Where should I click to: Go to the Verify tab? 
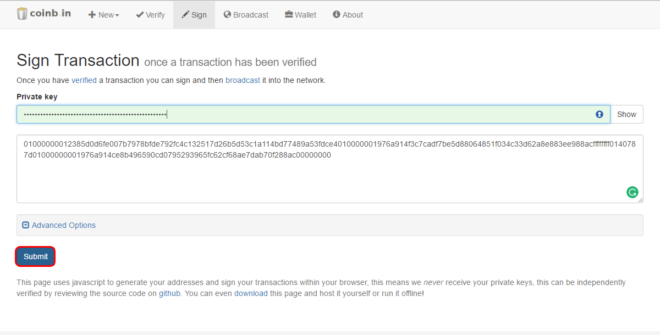coord(150,15)
